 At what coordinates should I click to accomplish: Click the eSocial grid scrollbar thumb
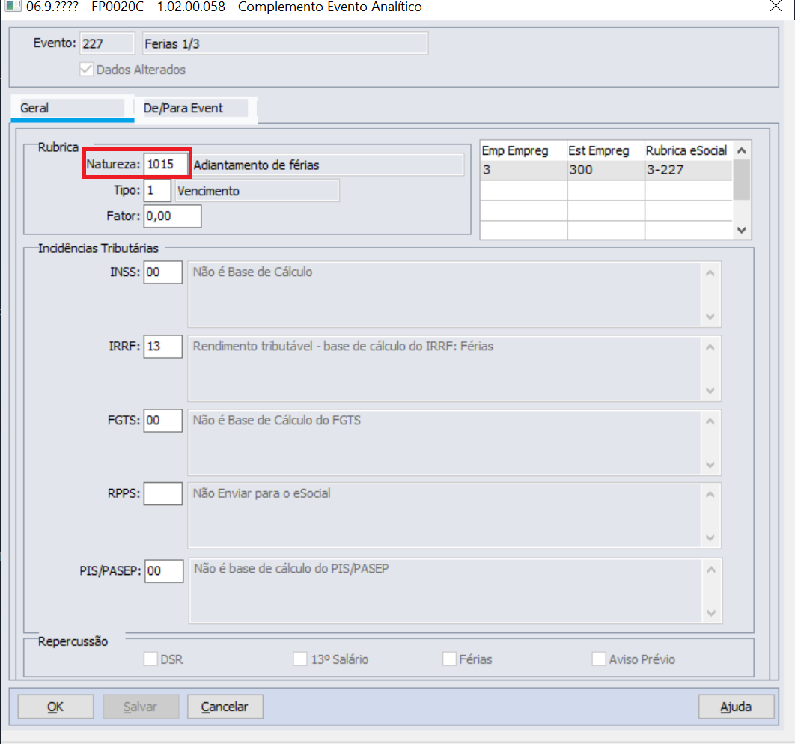point(741,180)
